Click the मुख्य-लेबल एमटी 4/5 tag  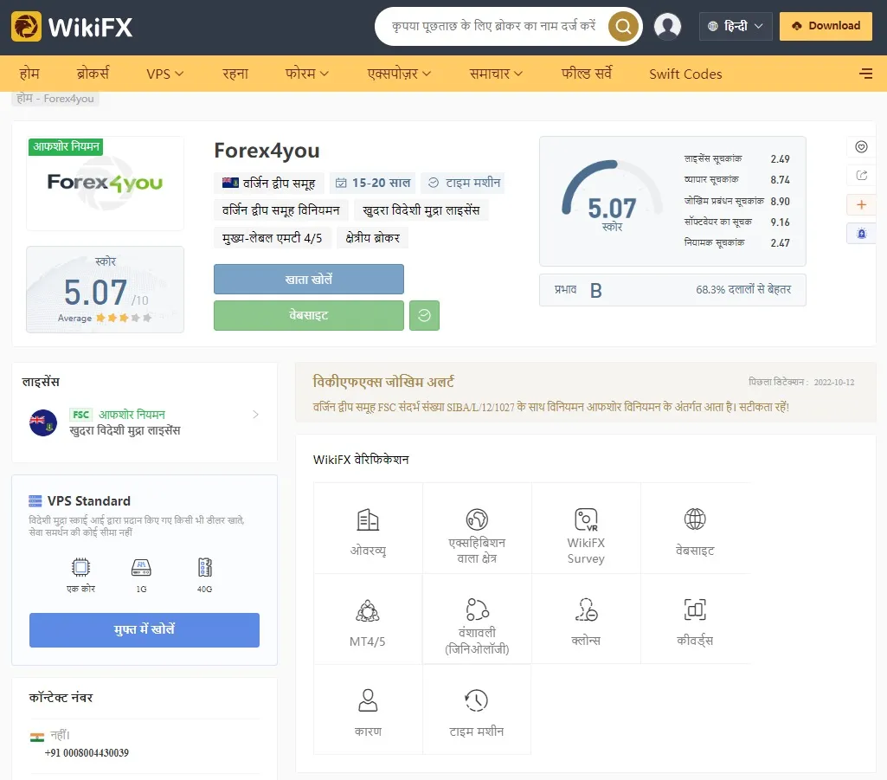point(272,238)
